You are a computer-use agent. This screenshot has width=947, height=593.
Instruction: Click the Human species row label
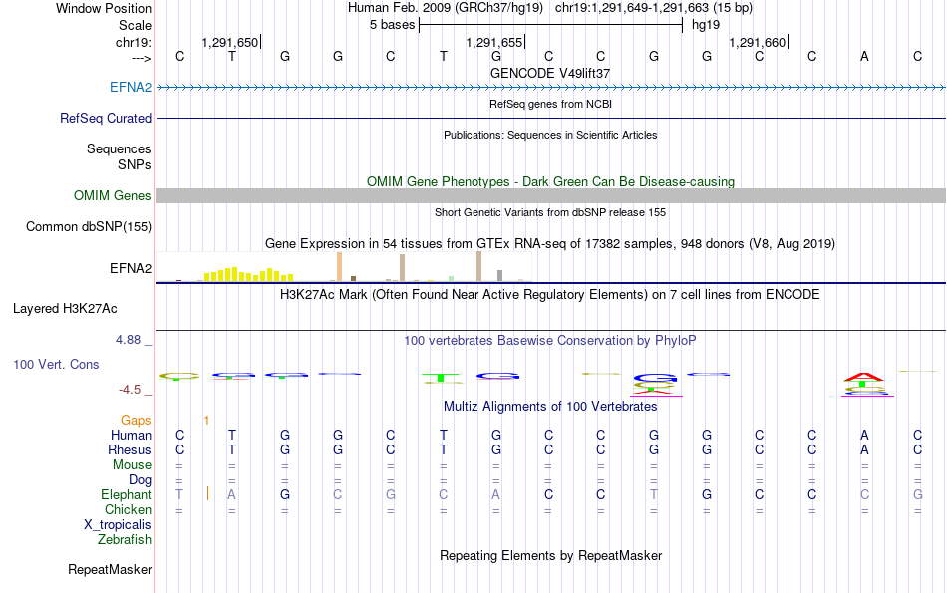[x=131, y=435]
